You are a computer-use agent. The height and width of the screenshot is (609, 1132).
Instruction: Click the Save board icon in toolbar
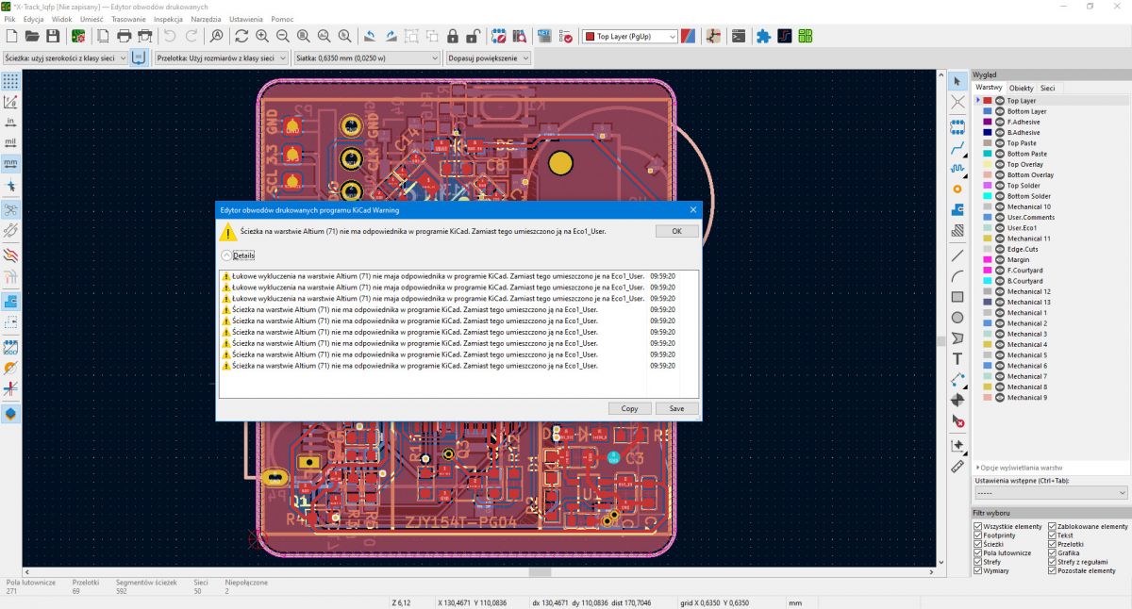click(x=53, y=36)
